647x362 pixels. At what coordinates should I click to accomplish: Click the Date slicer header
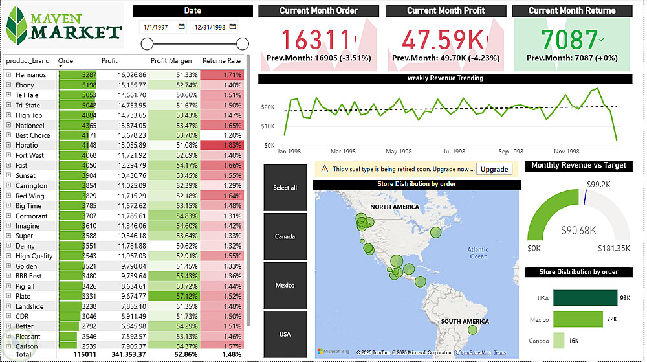tap(193, 11)
